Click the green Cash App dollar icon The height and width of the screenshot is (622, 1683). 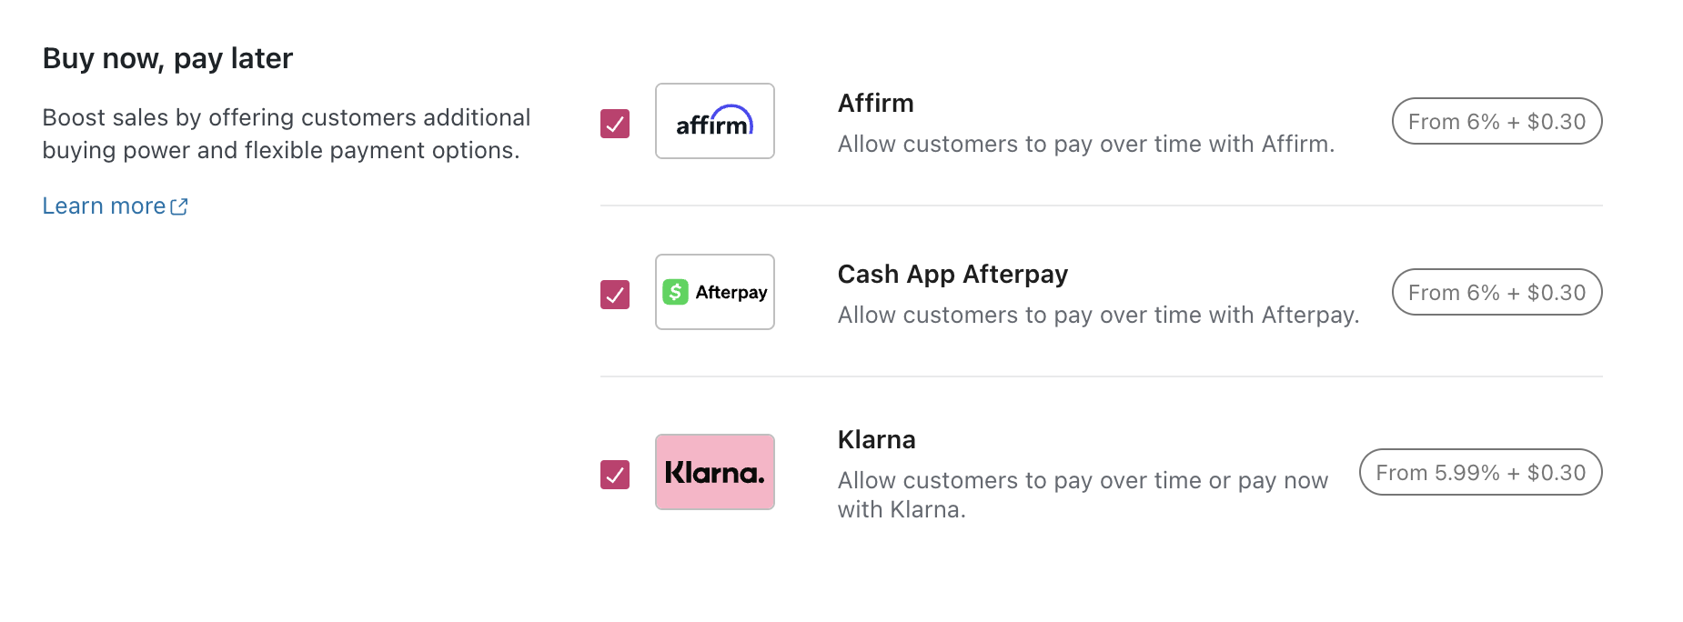[x=675, y=292]
